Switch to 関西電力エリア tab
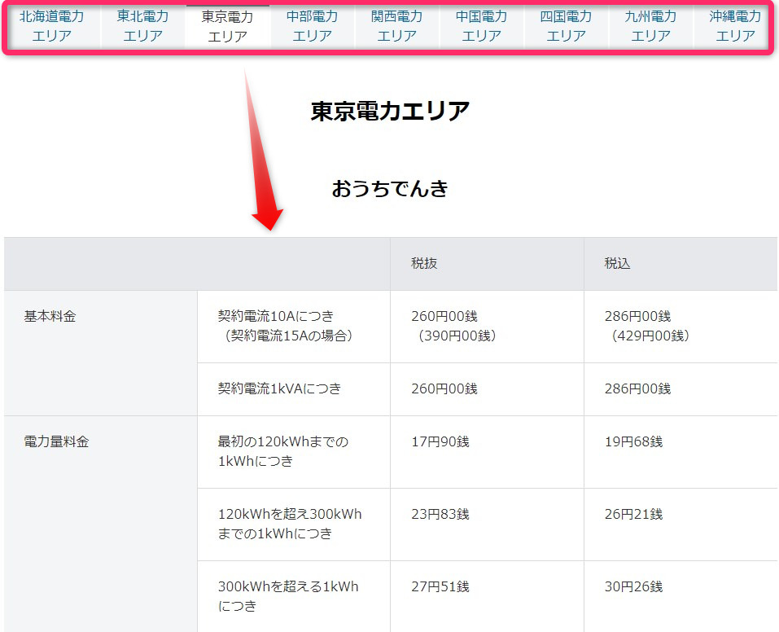This screenshot has width=779, height=632. tap(397, 26)
